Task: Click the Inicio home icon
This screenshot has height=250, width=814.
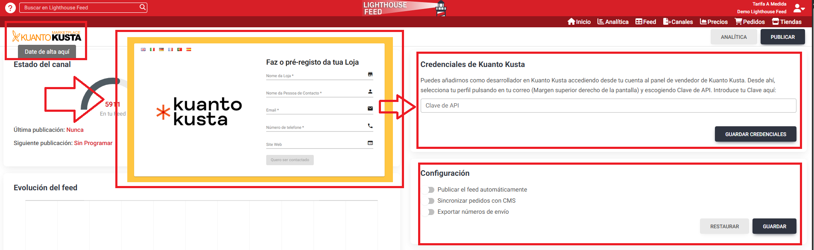Action: (x=571, y=22)
